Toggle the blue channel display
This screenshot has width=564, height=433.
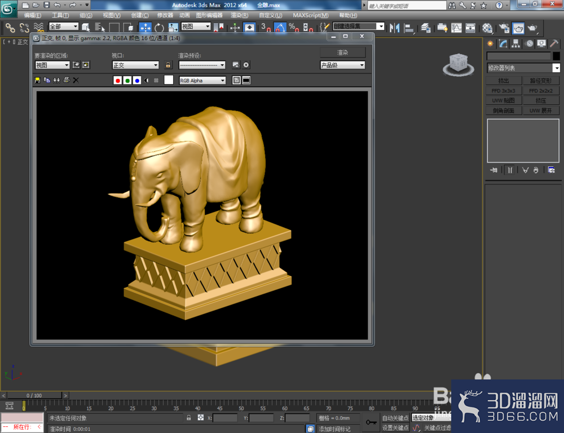pos(137,80)
